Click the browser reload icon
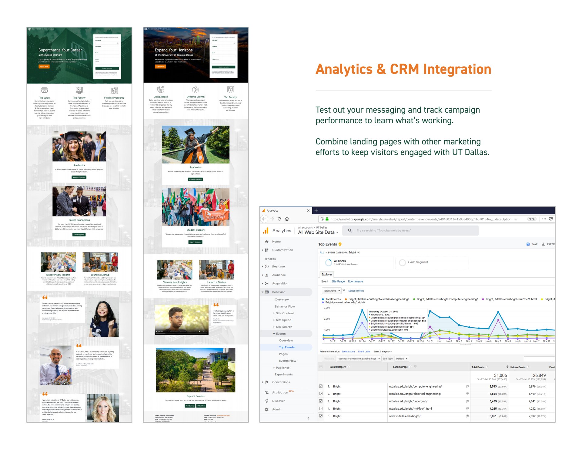 (279, 219)
